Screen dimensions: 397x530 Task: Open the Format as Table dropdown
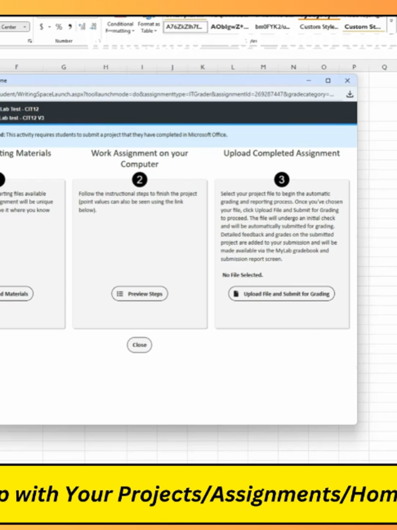148,27
